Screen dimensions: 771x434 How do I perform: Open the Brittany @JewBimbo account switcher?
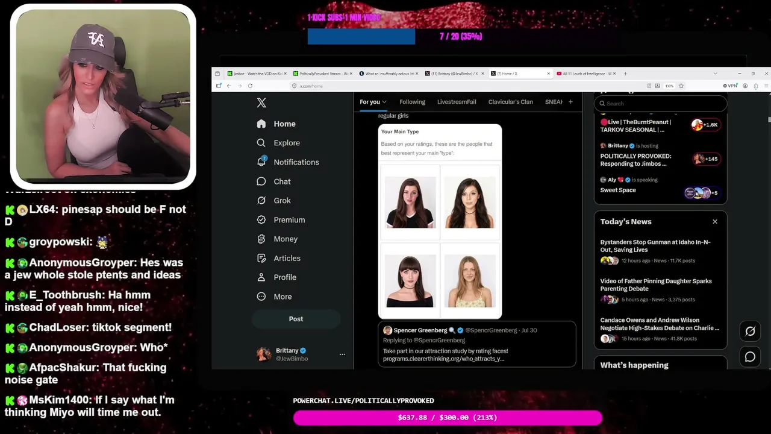point(301,354)
